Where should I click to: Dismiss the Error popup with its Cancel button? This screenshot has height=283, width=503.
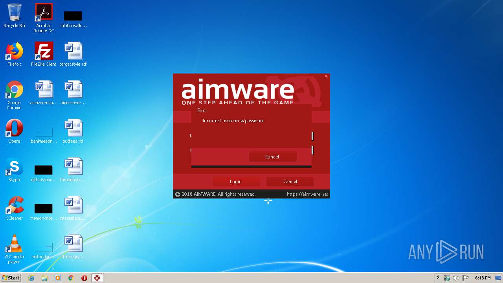click(x=272, y=156)
